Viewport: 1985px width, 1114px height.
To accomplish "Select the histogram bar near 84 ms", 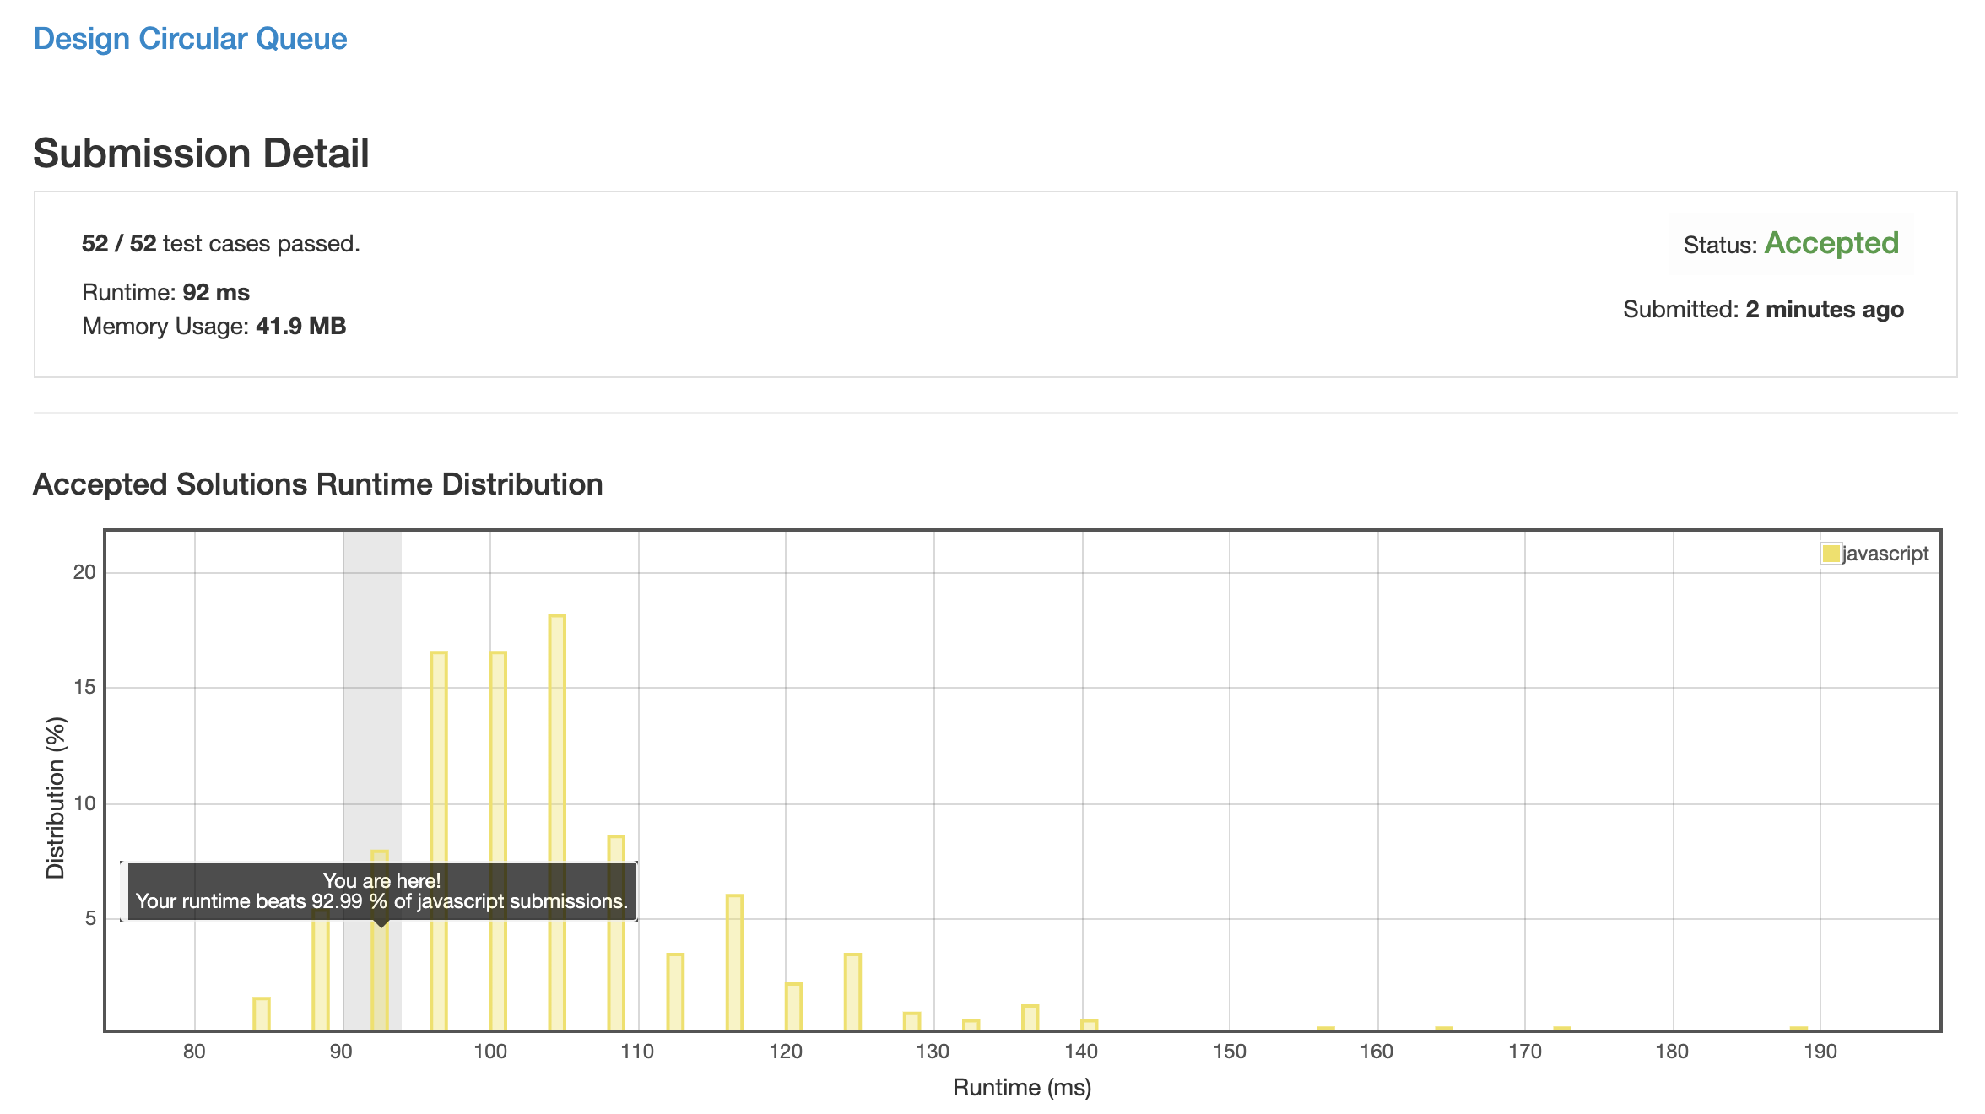I will (x=262, y=1014).
